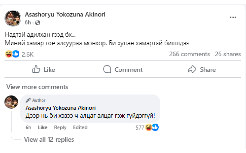Click the speech bubble Comment icon
The image size is (246, 153).
107,69
